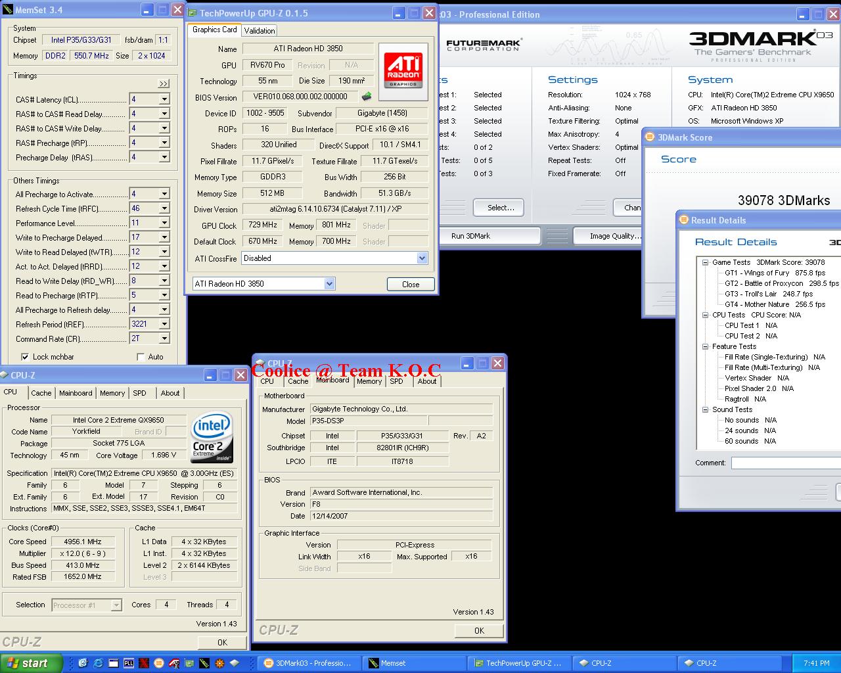Select the GT1 - Wings of Fury result row

pyautogui.click(x=775, y=273)
